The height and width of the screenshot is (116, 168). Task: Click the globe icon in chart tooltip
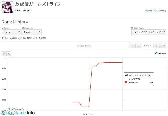point(126,75)
